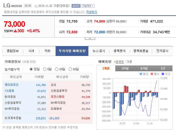Click the 거래량 471,222 value
Screen dimensions: 176x130
click(x=156, y=21)
